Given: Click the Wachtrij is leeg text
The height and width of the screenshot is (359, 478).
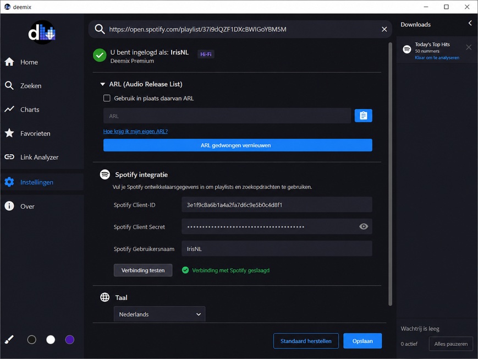Looking at the screenshot, I should pos(420,329).
